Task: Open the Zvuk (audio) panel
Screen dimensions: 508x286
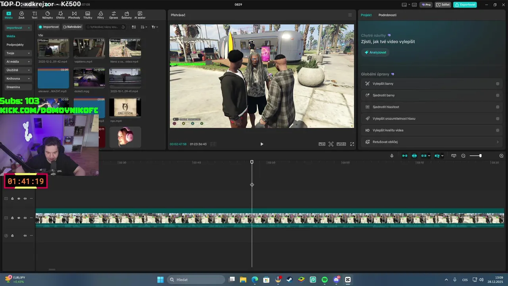Action: point(21,15)
